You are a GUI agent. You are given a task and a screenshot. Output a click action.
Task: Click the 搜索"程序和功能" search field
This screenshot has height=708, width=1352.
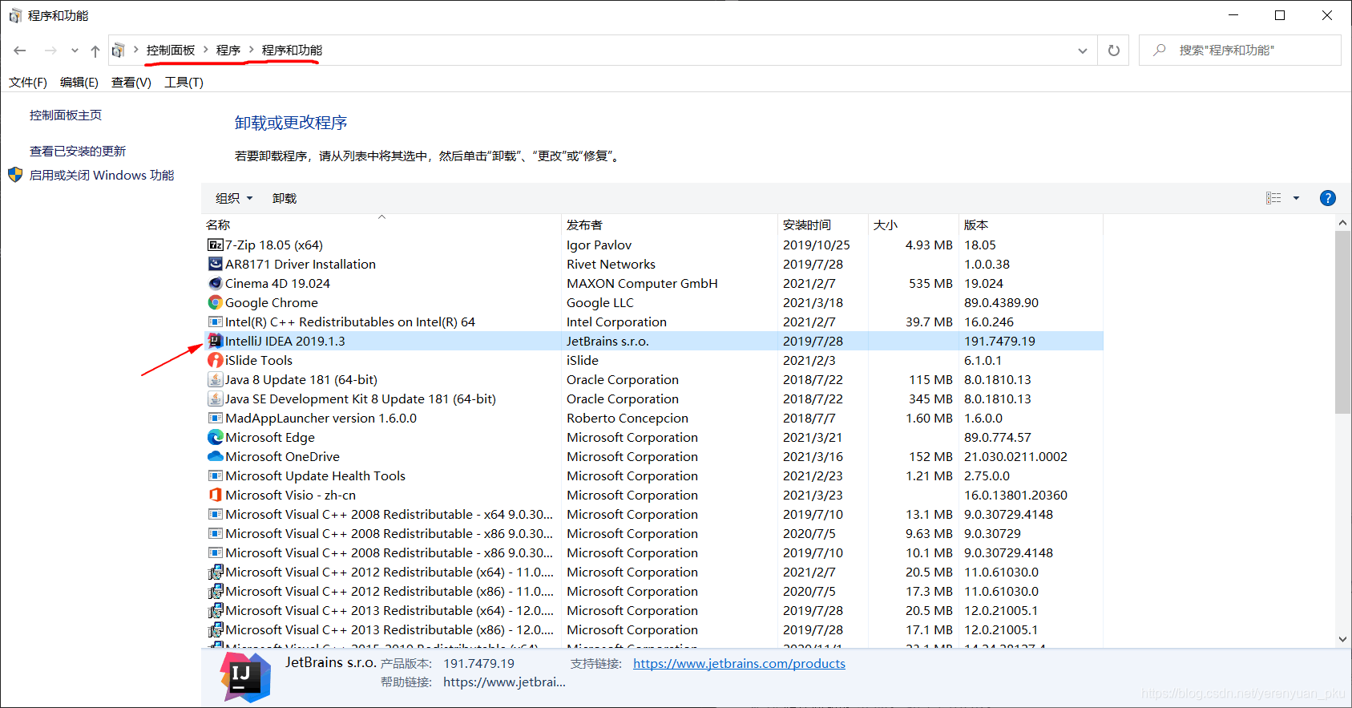pos(1240,51)
